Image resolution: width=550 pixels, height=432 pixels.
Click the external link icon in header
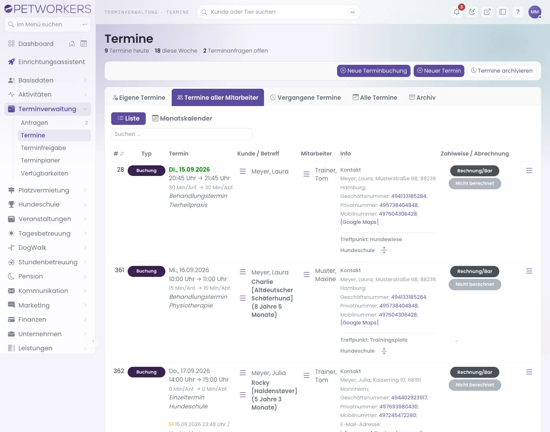click(487, 12)
